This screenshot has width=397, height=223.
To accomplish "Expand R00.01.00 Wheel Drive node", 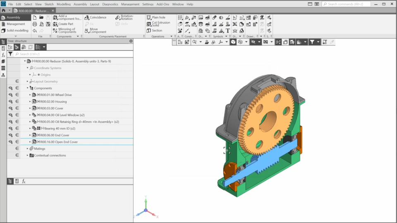I will (30, 95).
